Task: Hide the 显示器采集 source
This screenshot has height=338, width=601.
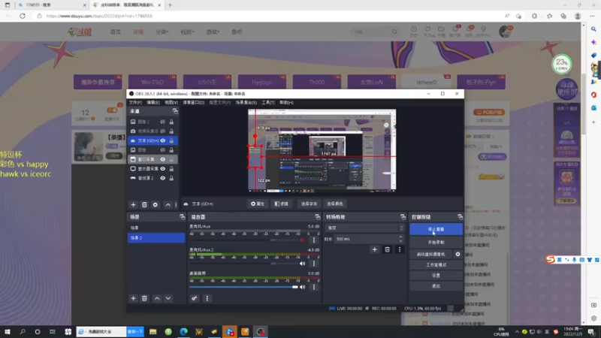Action: pyautogui.click(x=162, y=168)
